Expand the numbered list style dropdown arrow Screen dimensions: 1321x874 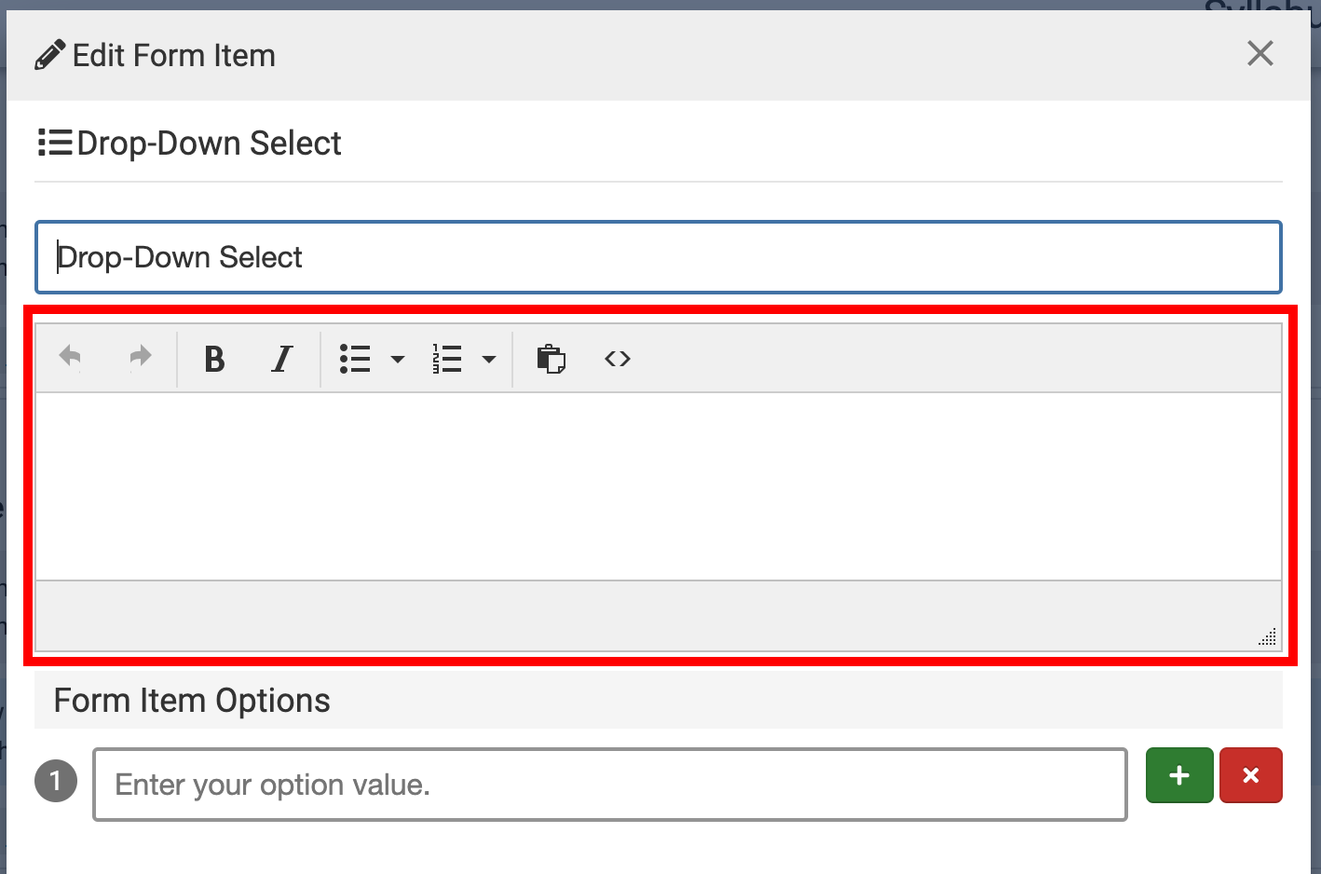489,360
